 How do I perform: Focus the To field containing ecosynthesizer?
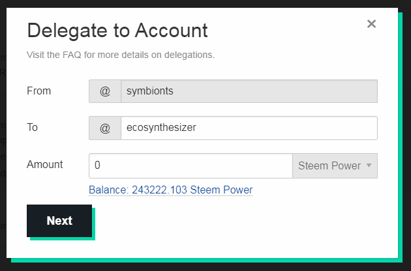249,128
